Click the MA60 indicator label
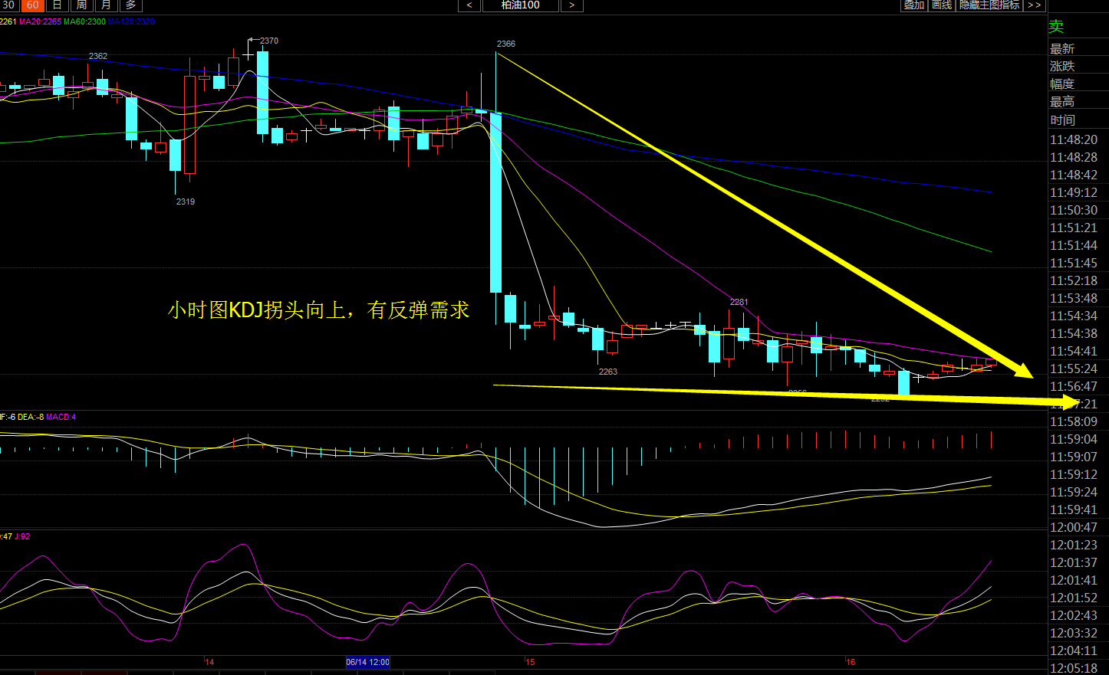1109x675 pixels. (84, 21)
